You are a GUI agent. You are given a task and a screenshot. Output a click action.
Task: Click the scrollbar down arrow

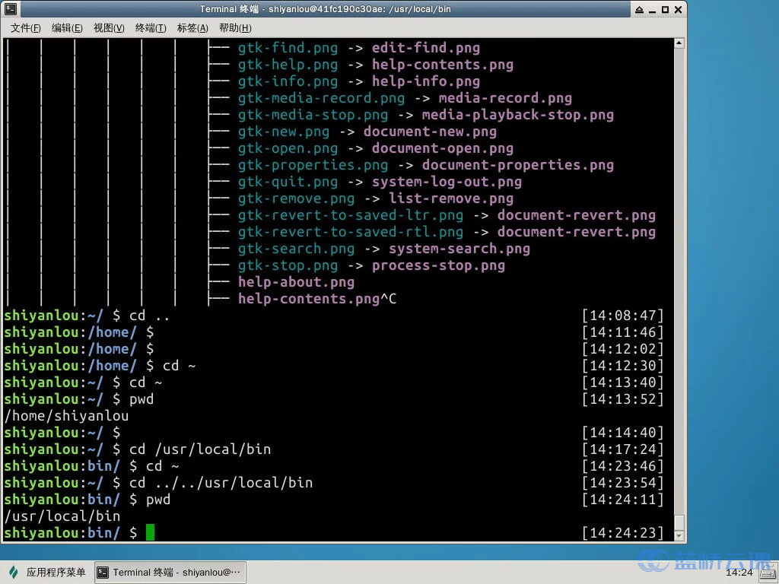(x=679, y=536)
